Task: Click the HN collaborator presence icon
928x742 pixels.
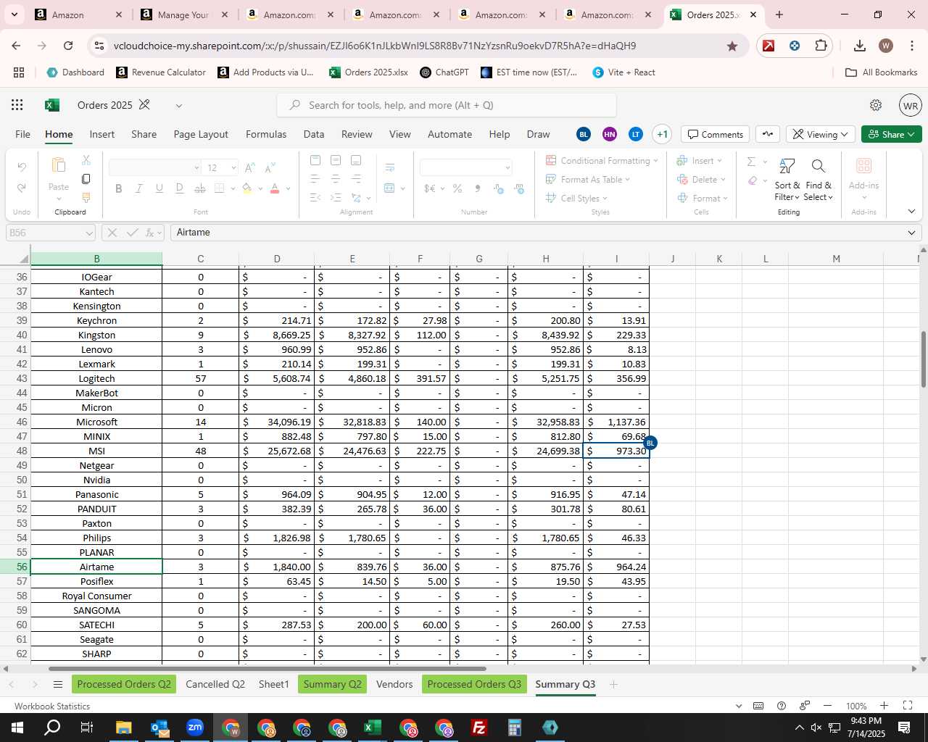Action: point(610,134)
